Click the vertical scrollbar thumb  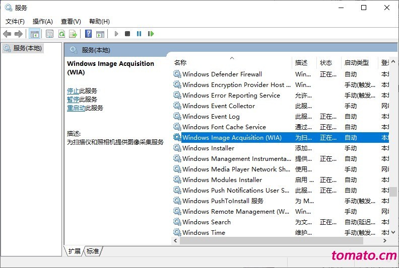click(x=393, y=192)
